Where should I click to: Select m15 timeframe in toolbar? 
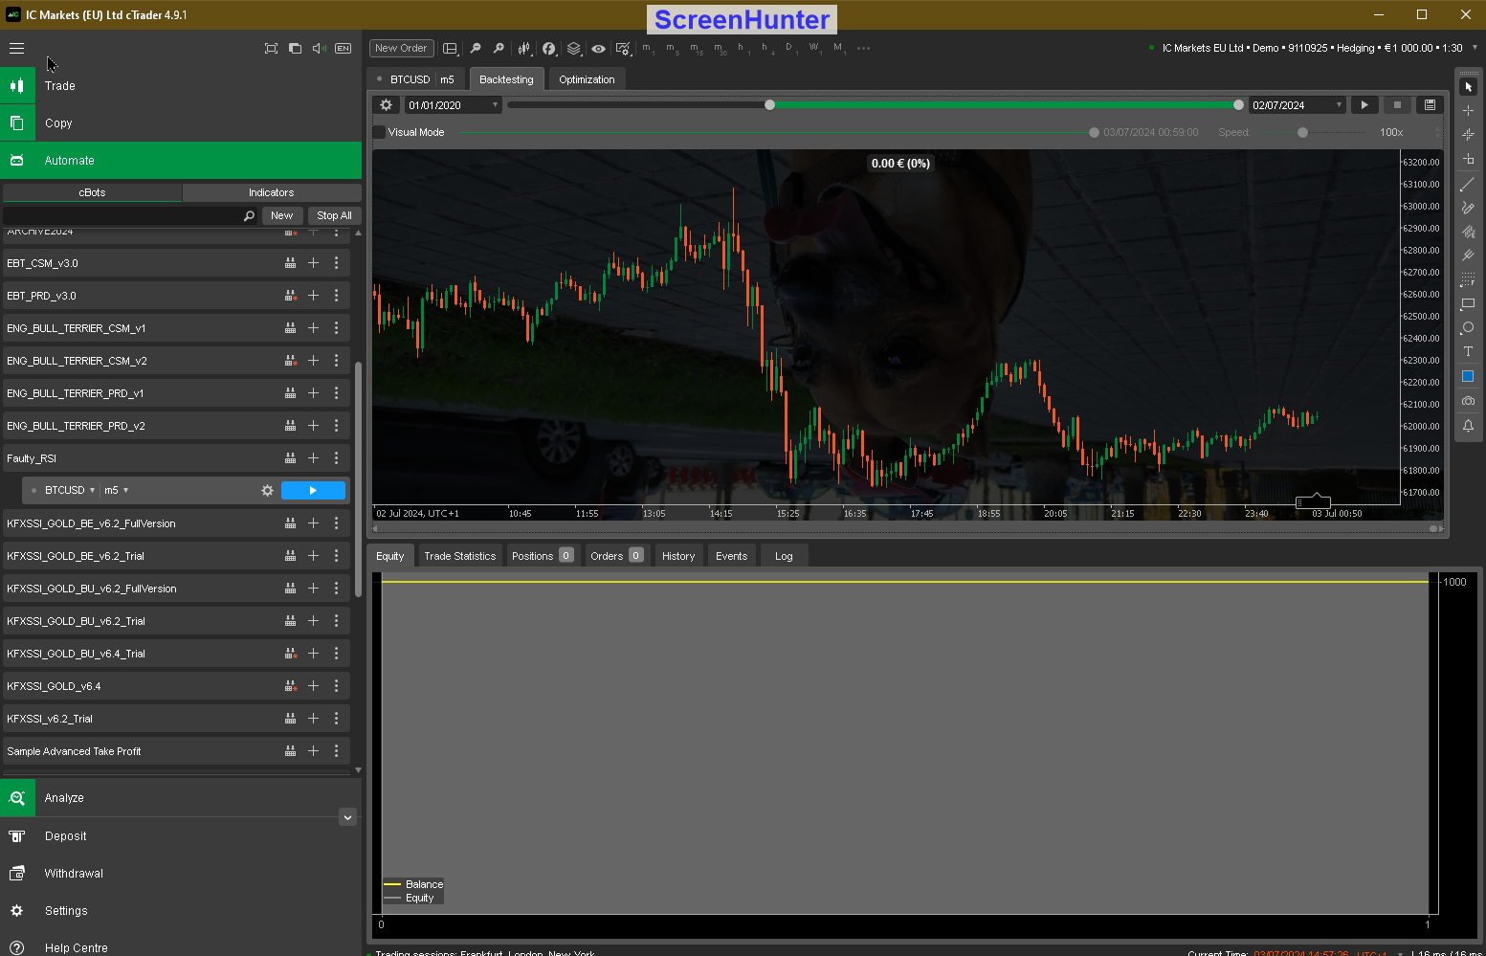point(697,48)
